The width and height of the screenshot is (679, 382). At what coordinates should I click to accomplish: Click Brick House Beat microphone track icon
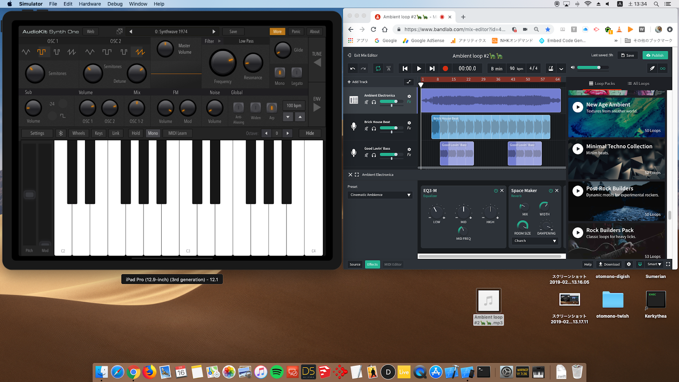(354, 126)
